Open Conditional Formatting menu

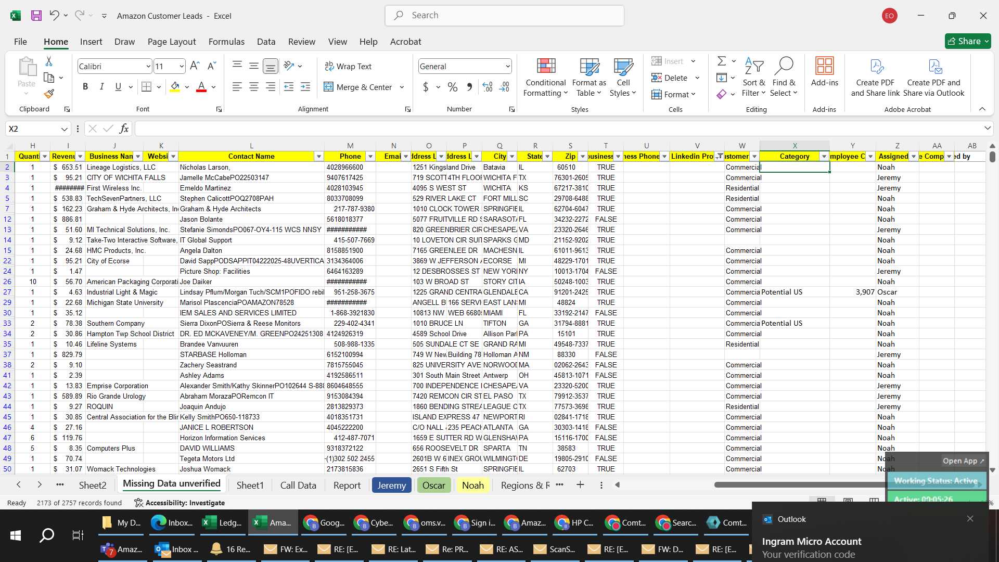pyautogui.click(x=545, y=77)
